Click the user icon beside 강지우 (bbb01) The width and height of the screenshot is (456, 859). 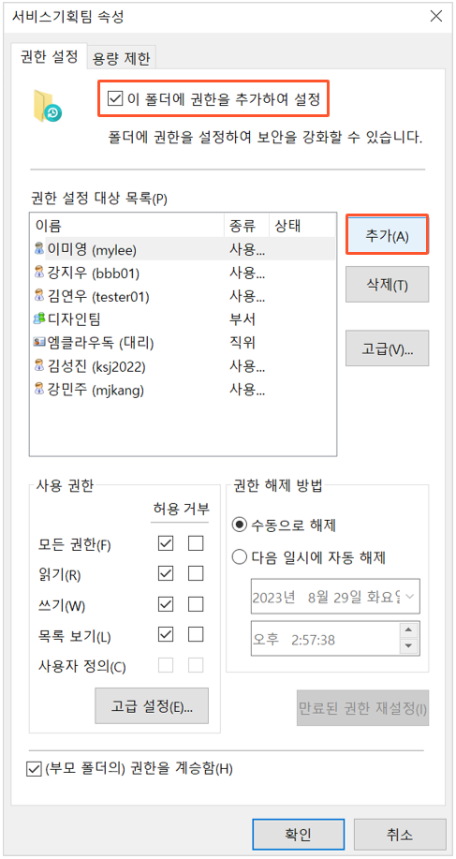[39, 273]
